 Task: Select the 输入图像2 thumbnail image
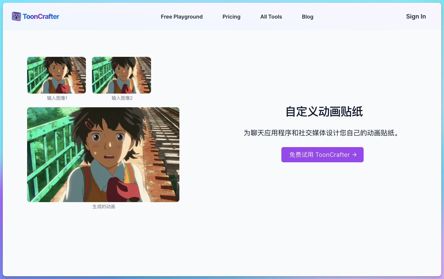coord(122,75)
